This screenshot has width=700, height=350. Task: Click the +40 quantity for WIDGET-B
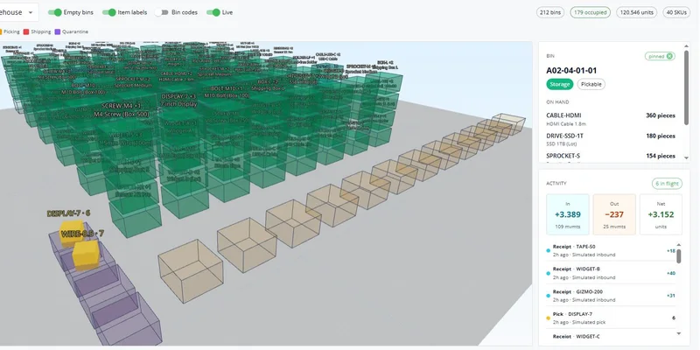point(671,273)
